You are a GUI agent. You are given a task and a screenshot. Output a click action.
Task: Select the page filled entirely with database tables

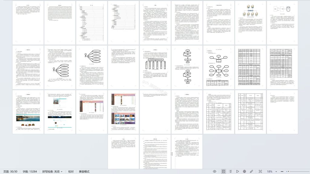[x=250, y=67]
